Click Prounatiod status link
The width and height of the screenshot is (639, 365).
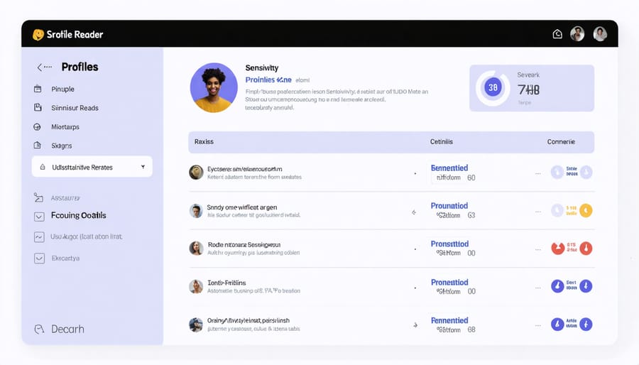tap(449, 206)
